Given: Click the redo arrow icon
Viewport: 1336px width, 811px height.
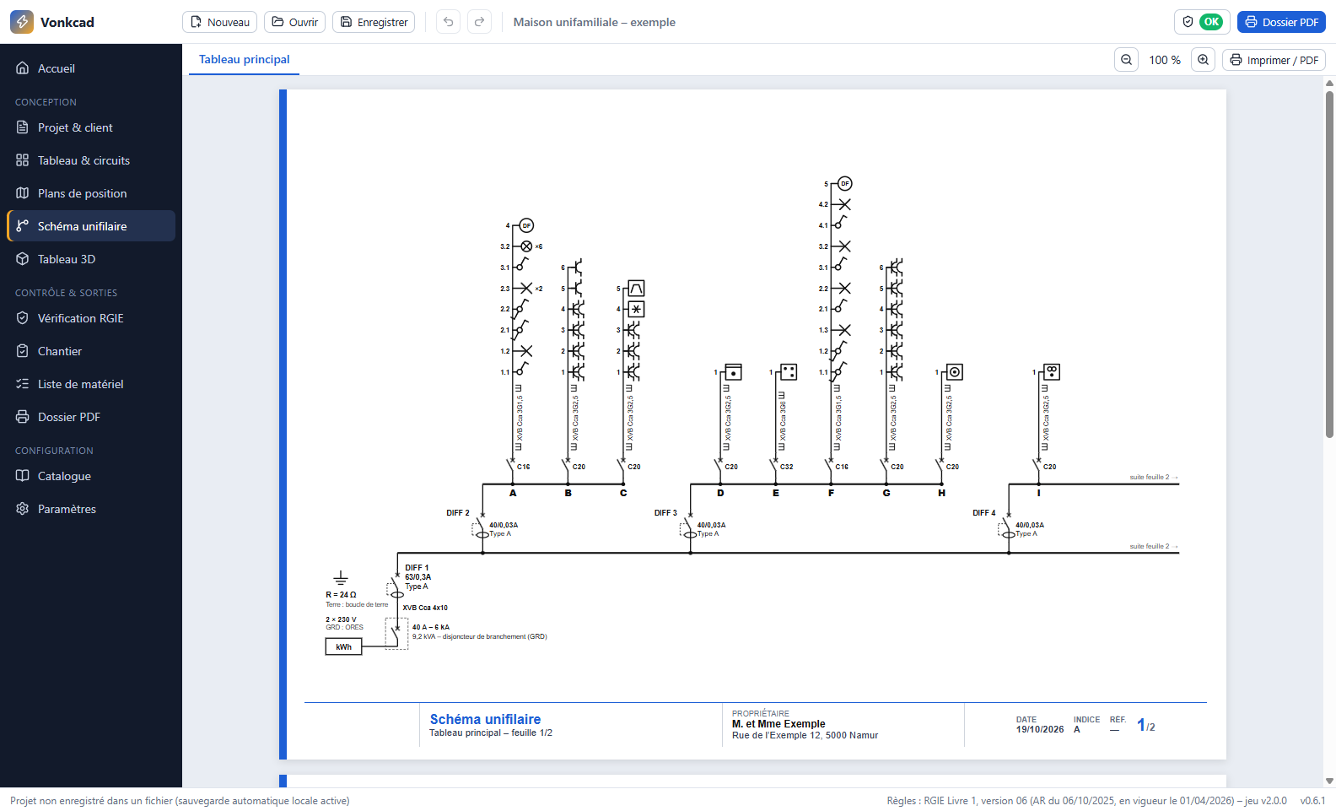Looking at the screenshot, I should [x=480, y=22].
